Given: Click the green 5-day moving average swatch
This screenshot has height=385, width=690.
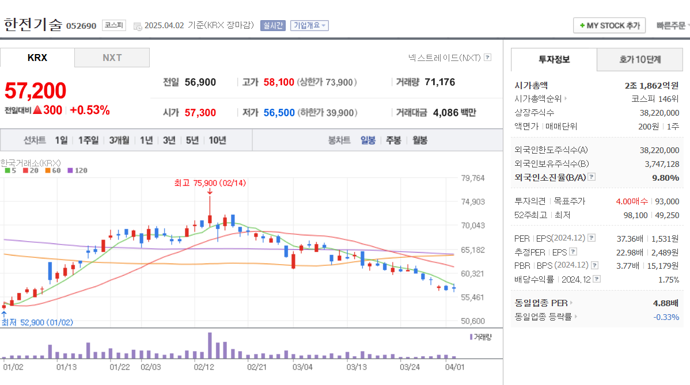Looking at the screenshot, I should [x=7, y=170].
